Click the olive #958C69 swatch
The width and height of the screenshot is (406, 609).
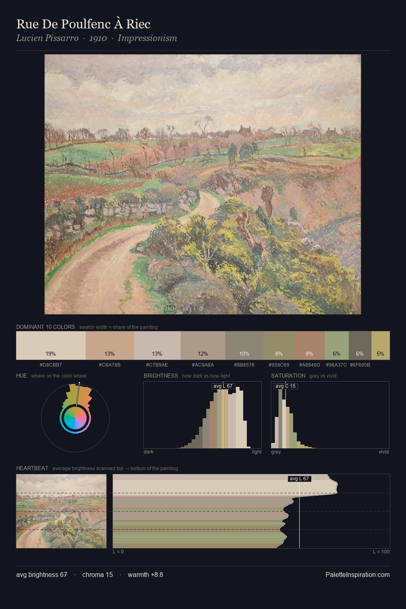[x=279, y=346]
